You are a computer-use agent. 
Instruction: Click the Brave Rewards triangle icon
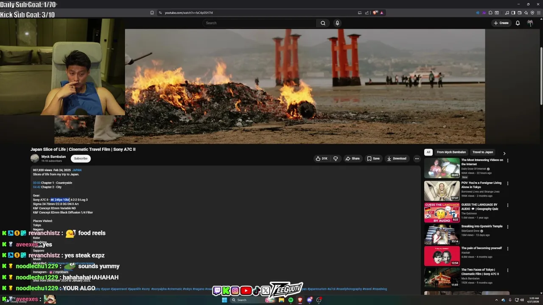(x=381, y=13)
